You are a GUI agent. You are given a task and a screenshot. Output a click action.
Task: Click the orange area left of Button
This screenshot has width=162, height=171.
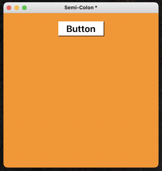31,29
